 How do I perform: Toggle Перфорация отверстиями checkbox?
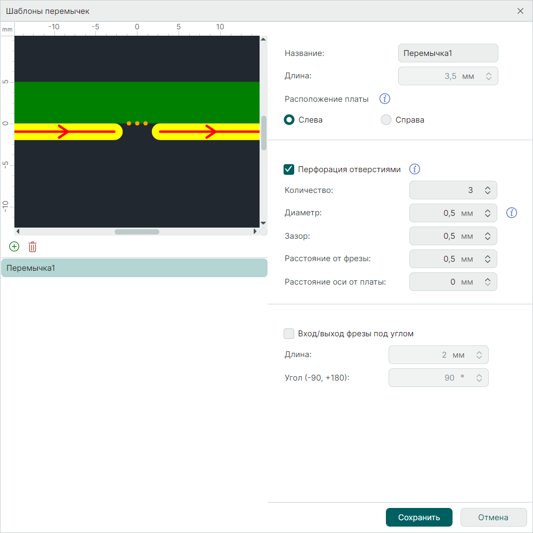pos(288,169)
